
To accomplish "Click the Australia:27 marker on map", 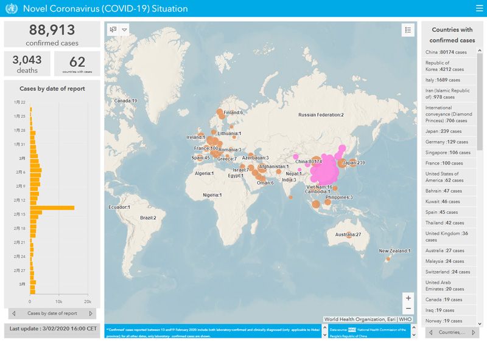I will click(349, 234).
